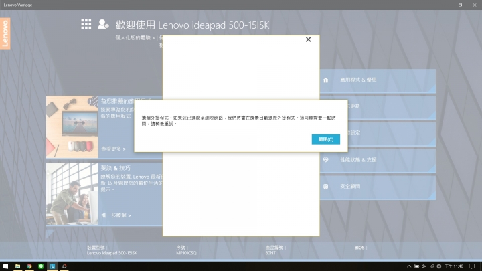Open the 要訣 & 技巧 office people thumbnail
482x271 pixels.
72,193
